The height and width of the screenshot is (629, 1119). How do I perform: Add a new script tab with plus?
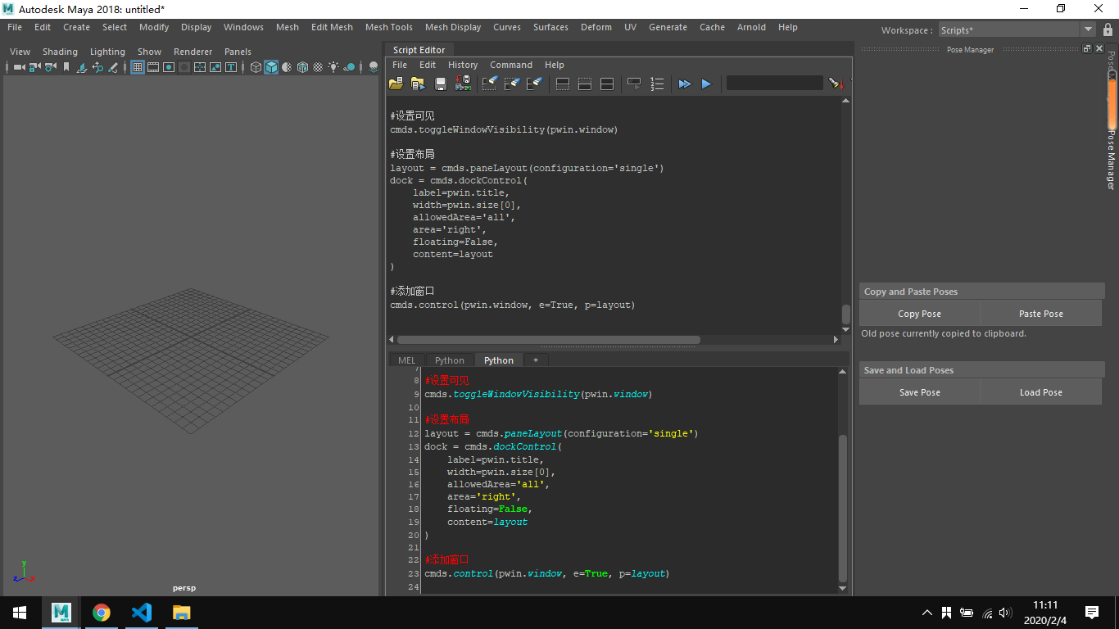click(536, 360)
